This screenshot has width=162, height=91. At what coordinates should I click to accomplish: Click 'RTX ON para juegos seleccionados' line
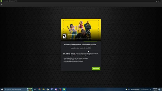pyautogui.click(x=73, y=62)
